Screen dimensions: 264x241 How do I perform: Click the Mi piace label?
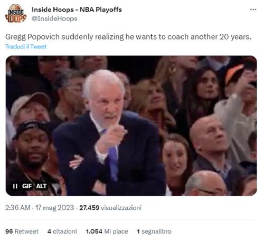[116, 232]
